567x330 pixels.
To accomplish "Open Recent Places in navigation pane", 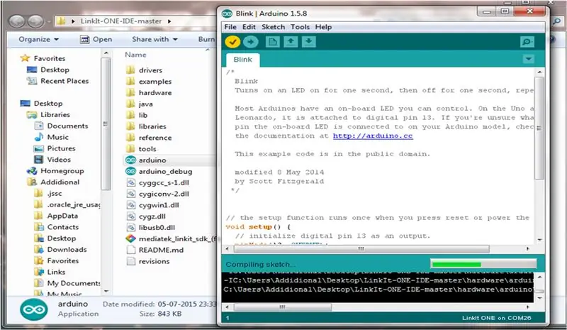I will 58,81.
